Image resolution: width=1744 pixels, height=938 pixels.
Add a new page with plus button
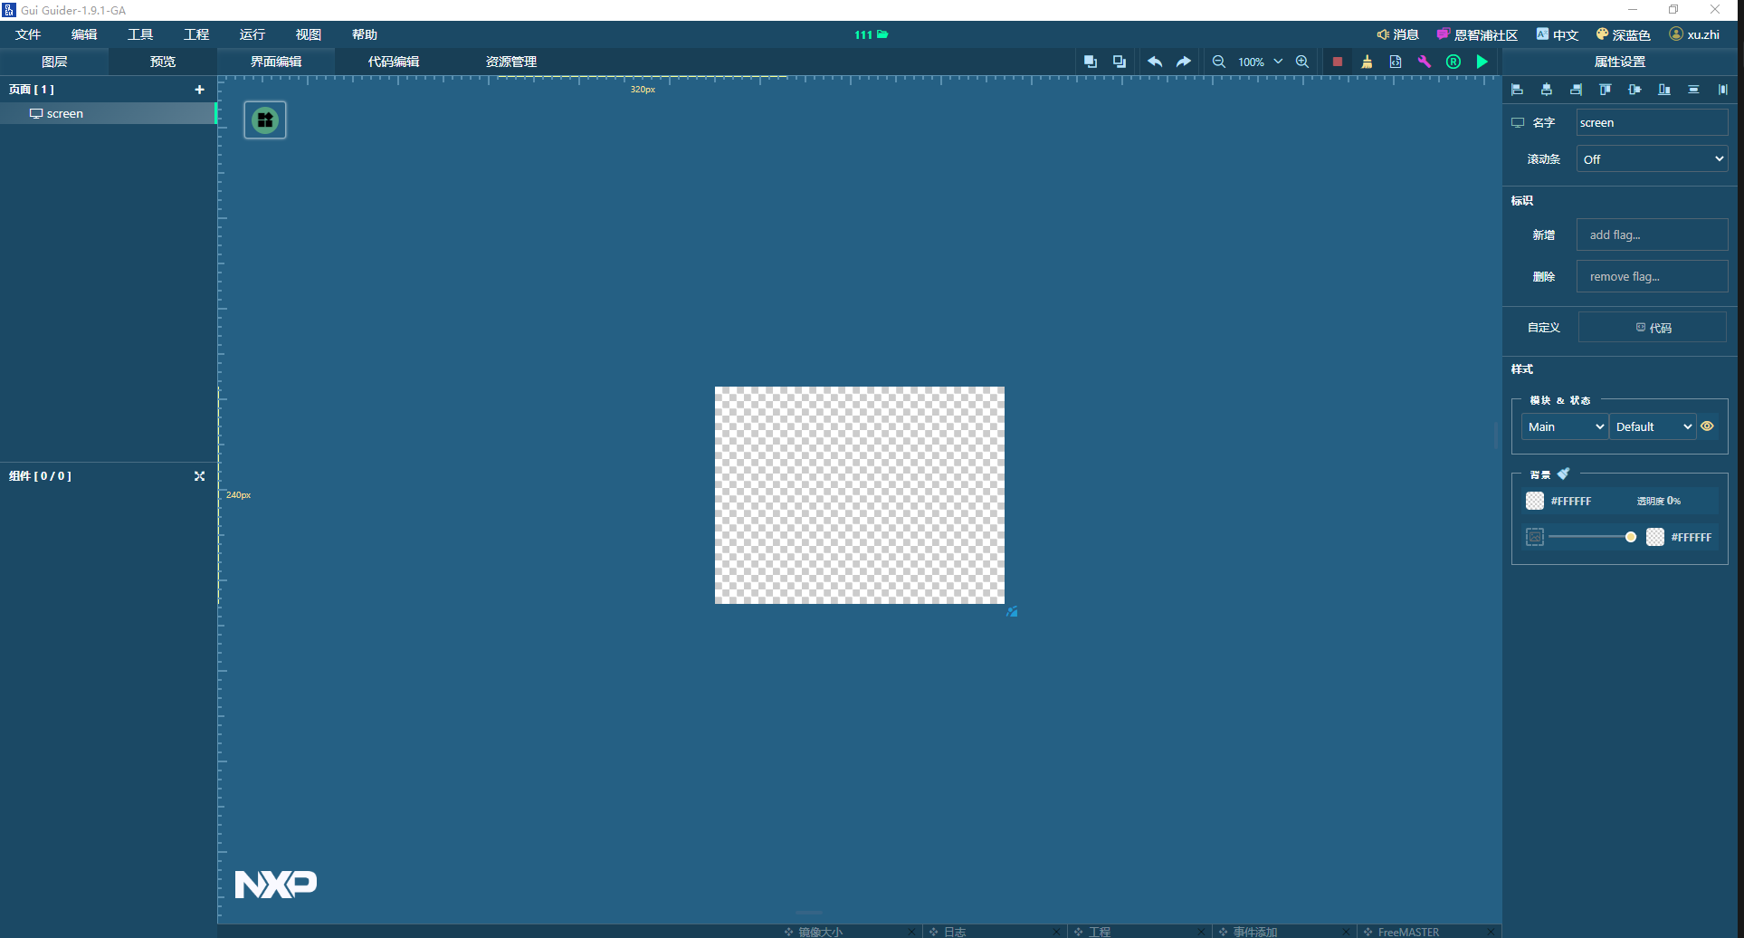tap(199, 90)
